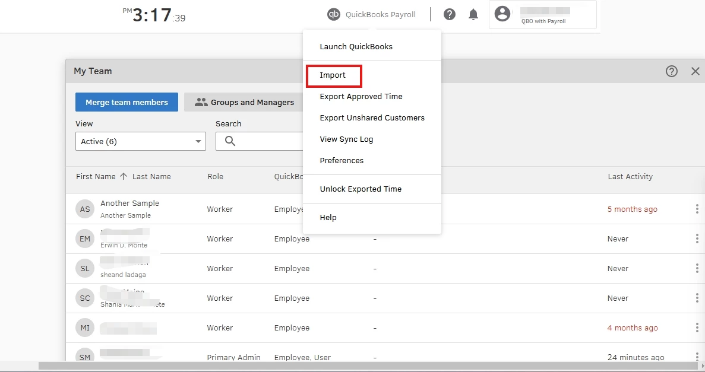Screen dimensions: 705x372
Task: Sort by the First Name column header
Action: (96, 177)
